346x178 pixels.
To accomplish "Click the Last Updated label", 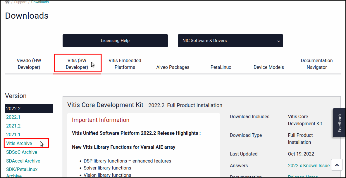I will 244,154.
